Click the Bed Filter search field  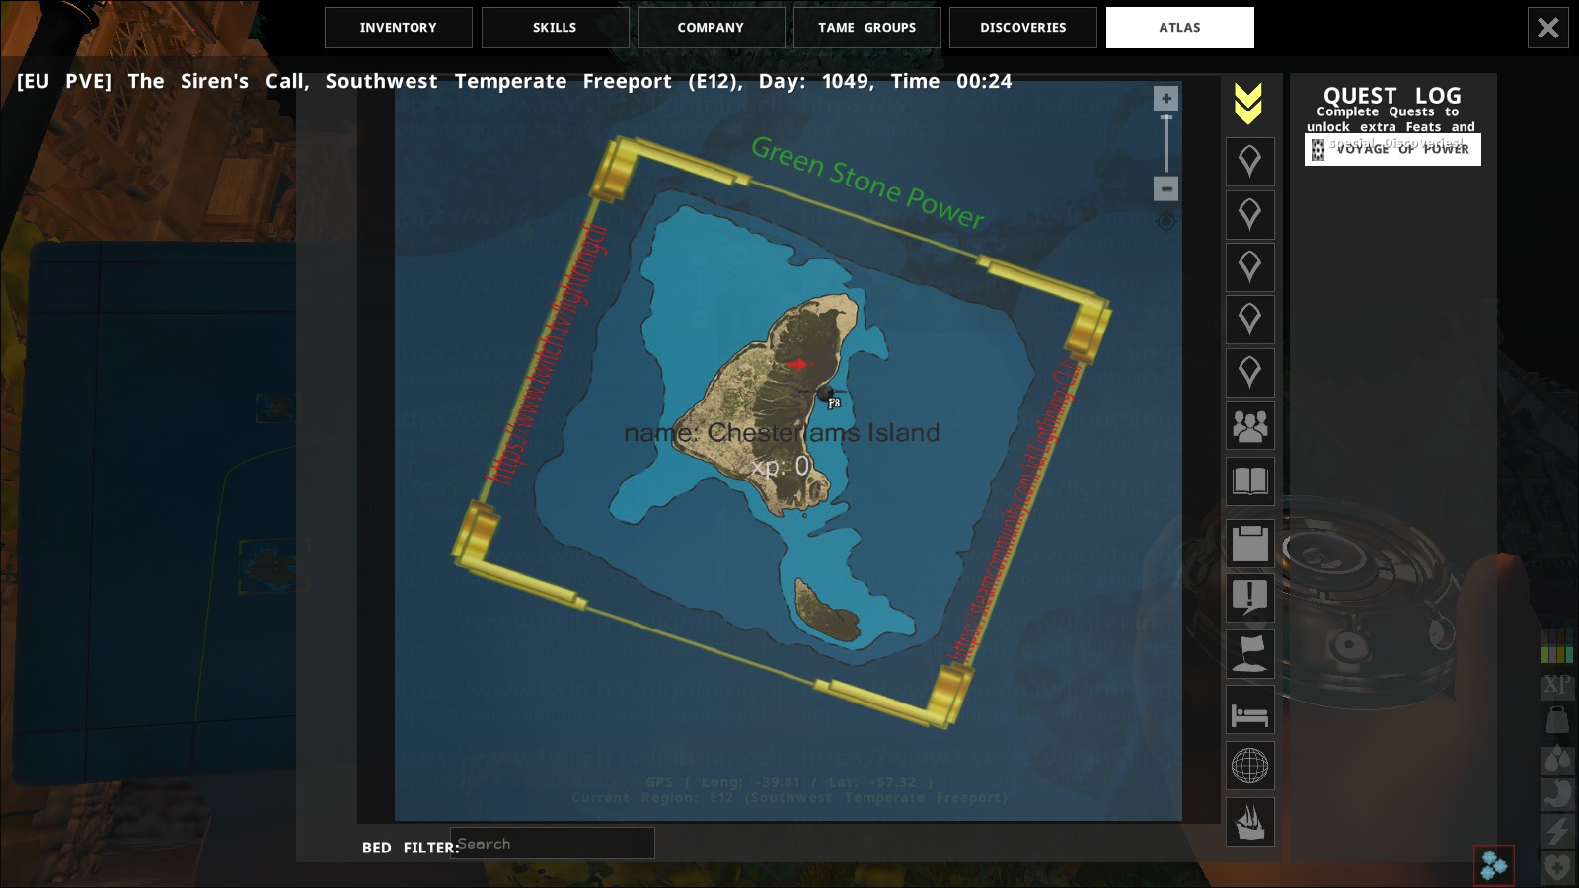pyautogui.click(x=553, y=844)
